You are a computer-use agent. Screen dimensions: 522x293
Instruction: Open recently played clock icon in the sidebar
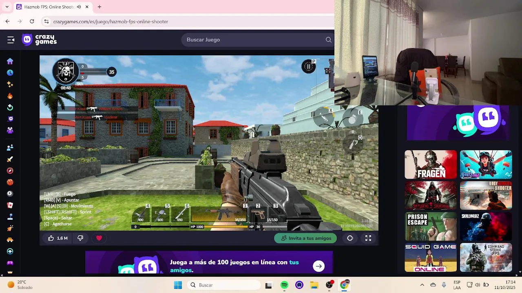[x=10, y=73]
